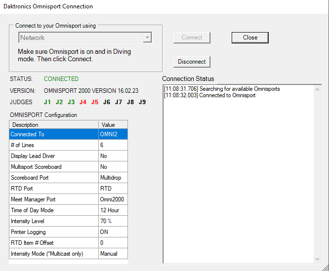Click the # of Lines value 6
Viewport: 329px width, 271px height.
(113, 145)
